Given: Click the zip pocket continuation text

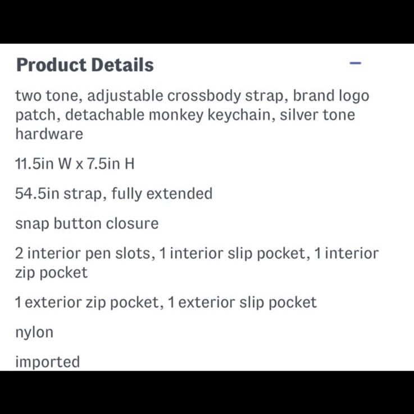Looking at the screenshot, I should (52, 273).
